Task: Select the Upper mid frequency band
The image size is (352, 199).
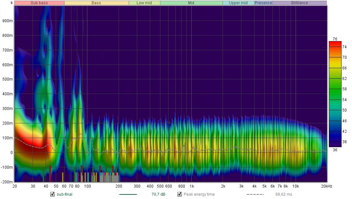Action: pyautogui.click(x=238, y=3)
